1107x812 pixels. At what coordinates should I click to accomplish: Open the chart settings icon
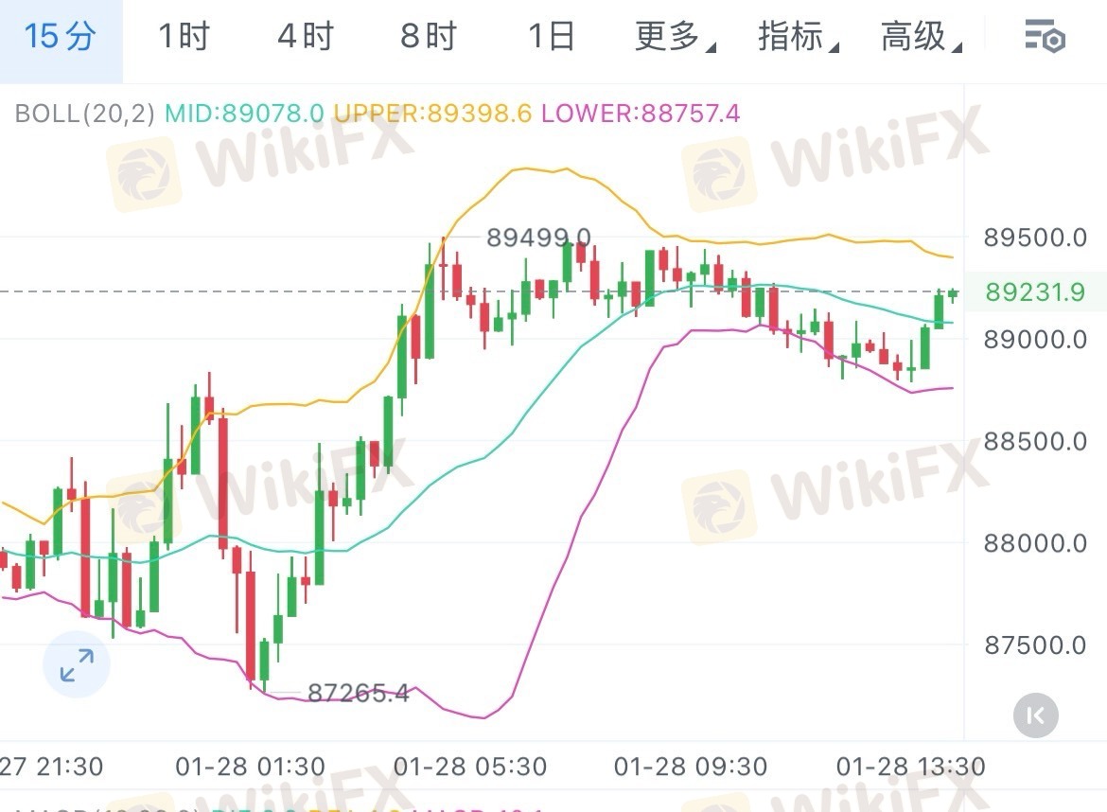pos(1045,38)
